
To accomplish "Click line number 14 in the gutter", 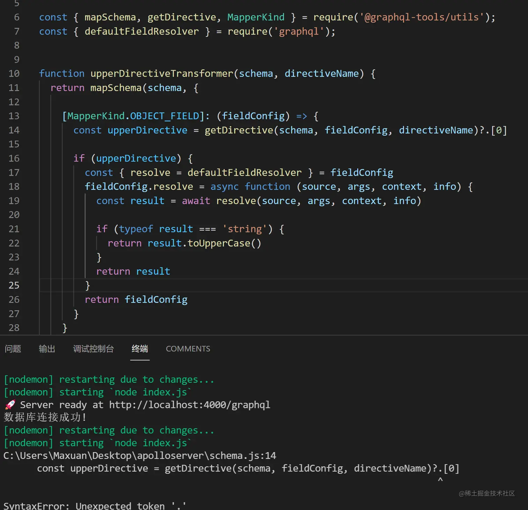I will pyautogui.click(x=14, y=130).
